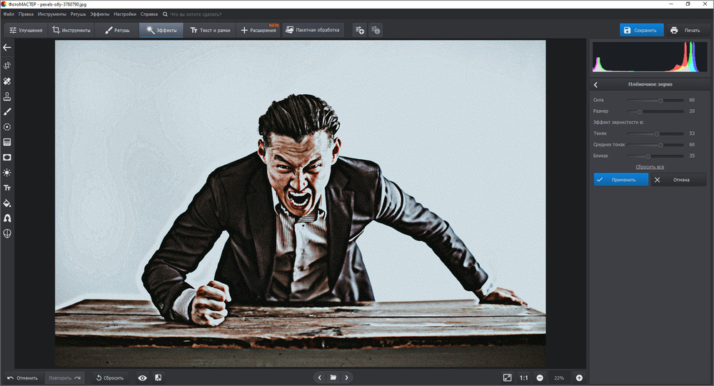714x386 pixels.
Task: Choose the correction brush tool
Action: [7, 111]
